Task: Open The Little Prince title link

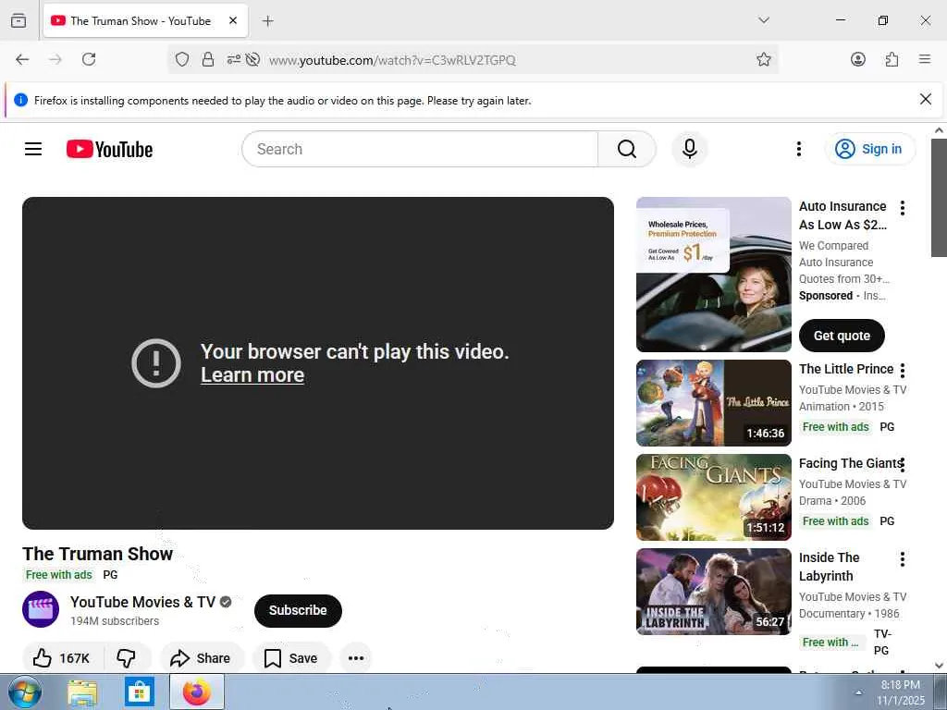Action: click(x=846, y=369)
